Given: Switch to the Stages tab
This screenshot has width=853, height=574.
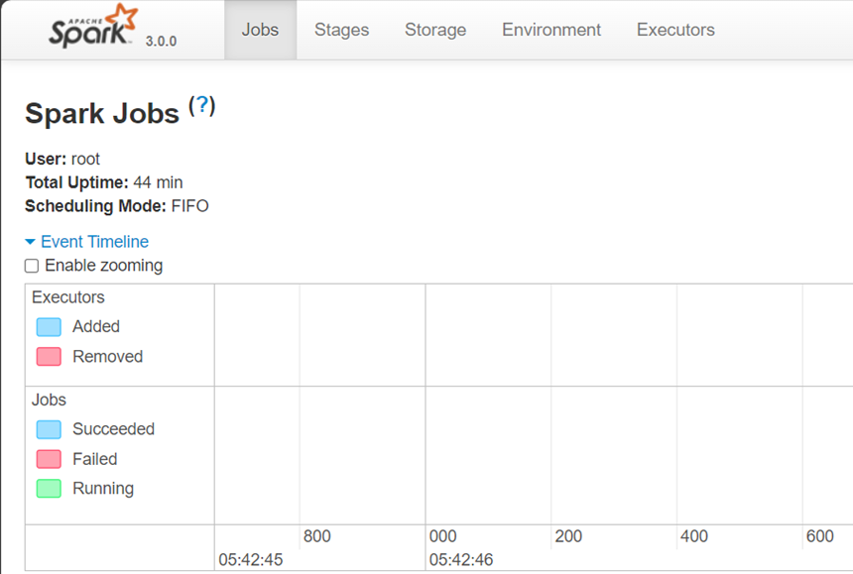Looking at the screenshot, I should 341,30.
